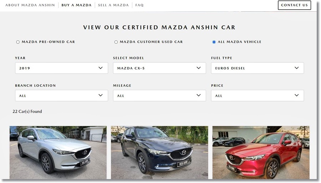
Task: Select the Mazda Customer Used Car option
Action: click(x=116, y=42)
